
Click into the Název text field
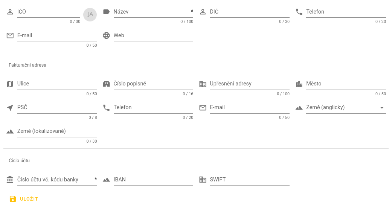[x=151, y=12]
